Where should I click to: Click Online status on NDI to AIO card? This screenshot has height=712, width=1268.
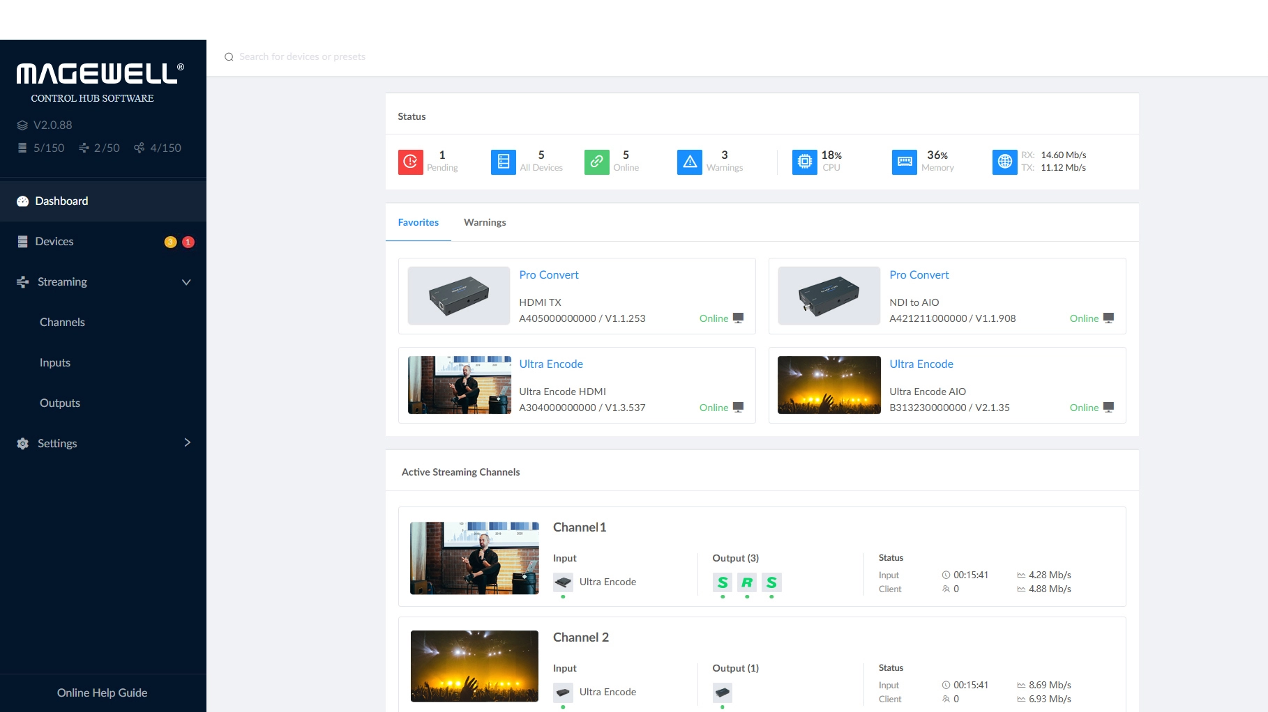[x=1084, y=318]
